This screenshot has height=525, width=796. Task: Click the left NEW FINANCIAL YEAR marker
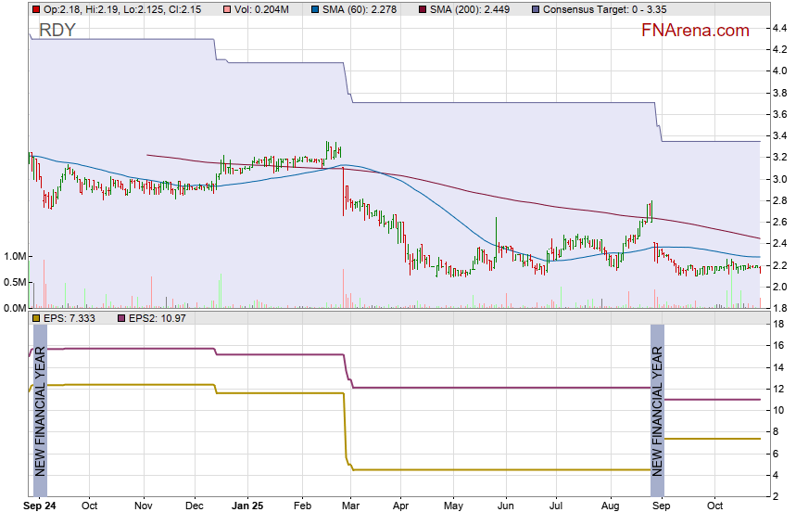click(40, 409)
